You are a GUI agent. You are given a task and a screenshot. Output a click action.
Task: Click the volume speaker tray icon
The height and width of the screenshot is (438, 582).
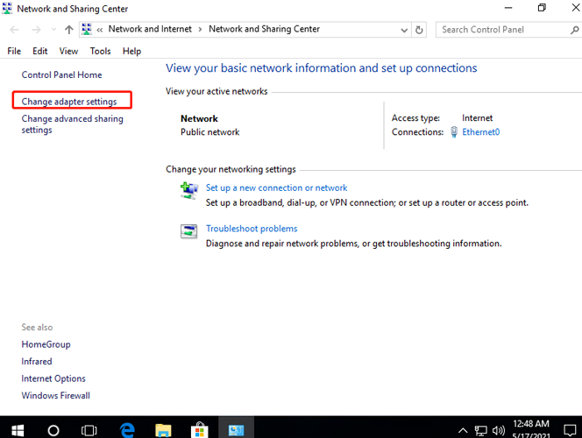(499, 430)
